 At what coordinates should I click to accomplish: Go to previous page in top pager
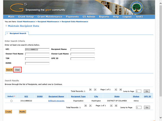pyautogui.click(x=95, y=89)
